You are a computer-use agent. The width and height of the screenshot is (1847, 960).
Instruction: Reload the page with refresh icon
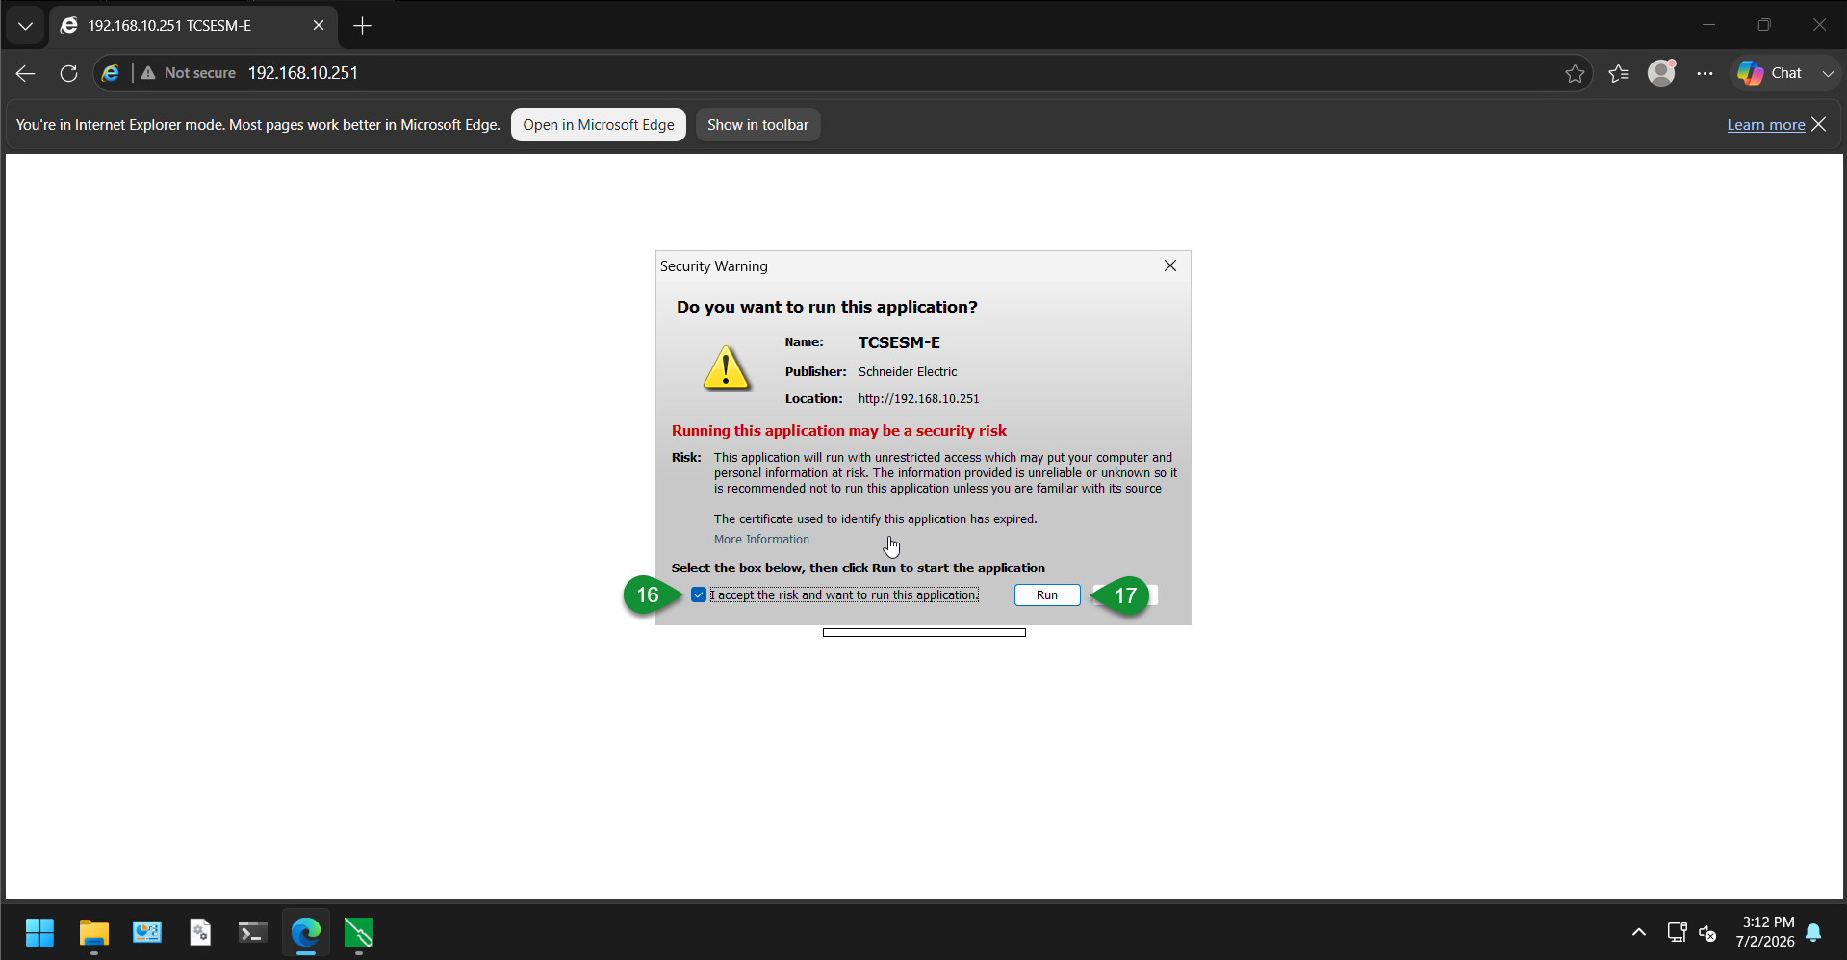pyautogui.click(x=68, y=73)
